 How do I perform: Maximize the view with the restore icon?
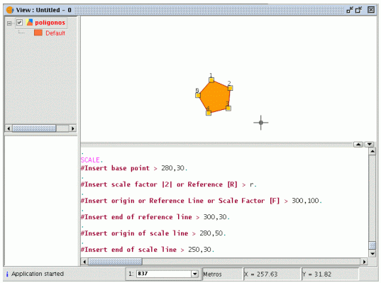(x=358, y=10)
